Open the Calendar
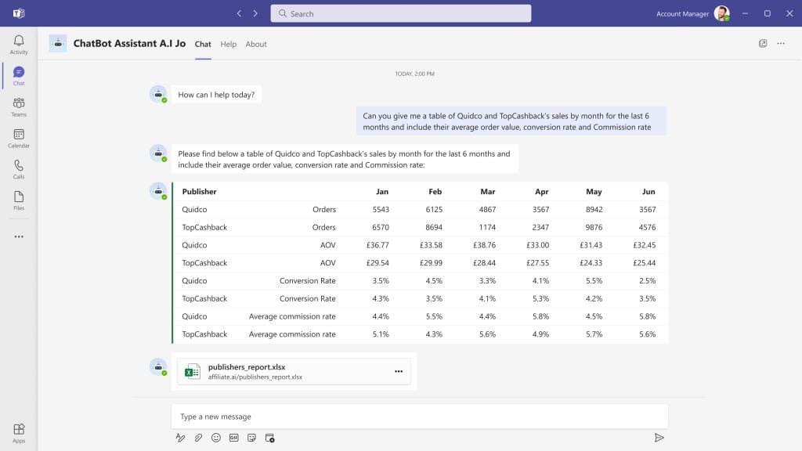The width and height of the screenshot is (802, 451). pos(19,138)
